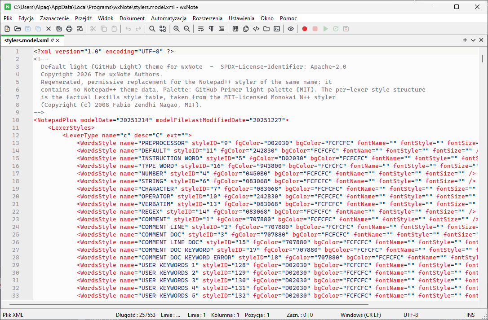Play back the recorded macro
The height and width of the screenshot is (320, 488).
[325, 29]
